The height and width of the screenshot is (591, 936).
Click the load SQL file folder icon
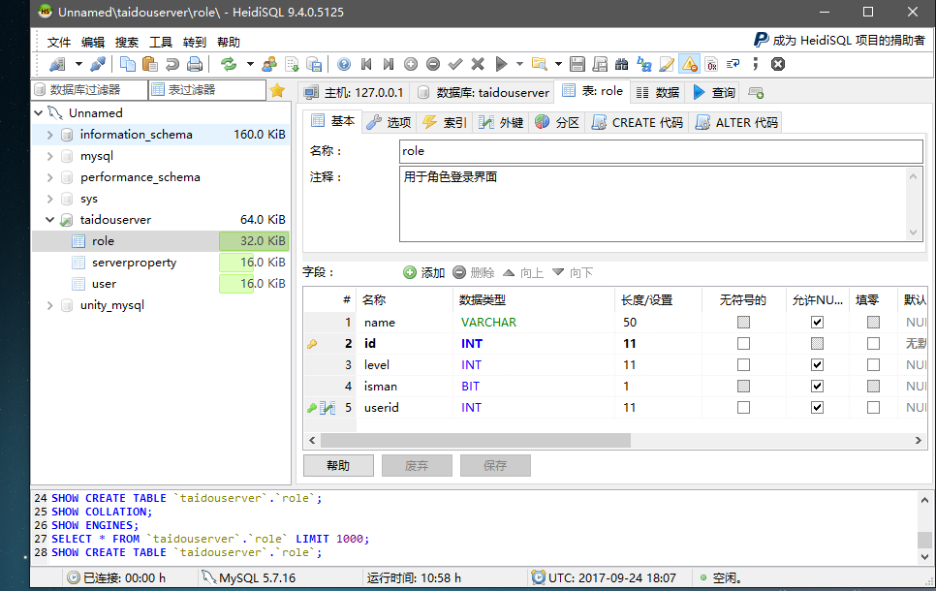point(540,64)
